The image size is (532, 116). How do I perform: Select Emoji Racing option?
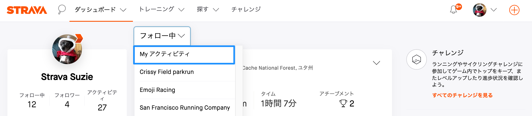185,90
